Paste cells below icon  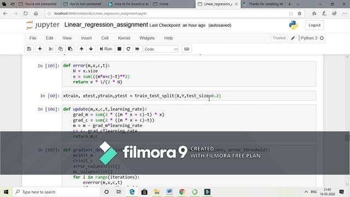(x=70, y=49)
